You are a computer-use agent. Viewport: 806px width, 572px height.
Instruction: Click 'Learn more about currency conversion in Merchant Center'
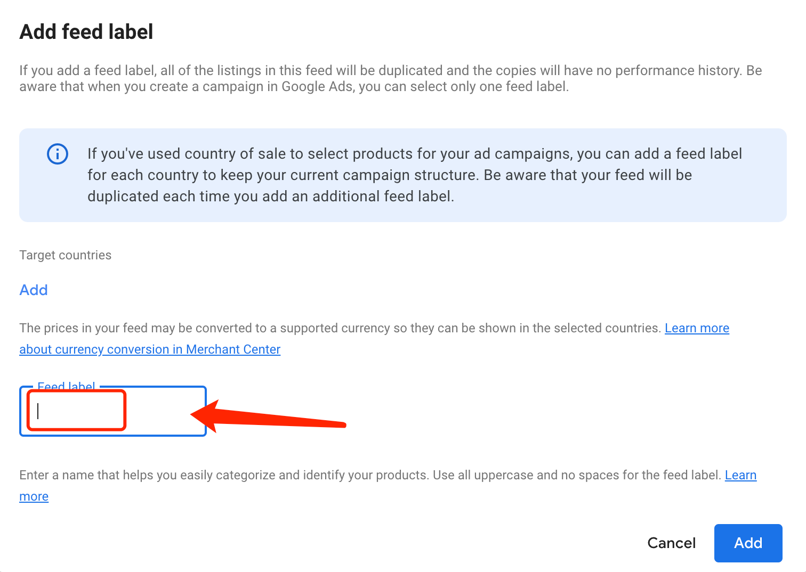coord(150,349)
